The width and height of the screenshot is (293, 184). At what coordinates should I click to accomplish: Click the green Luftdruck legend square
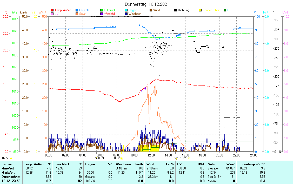(102, 10)
